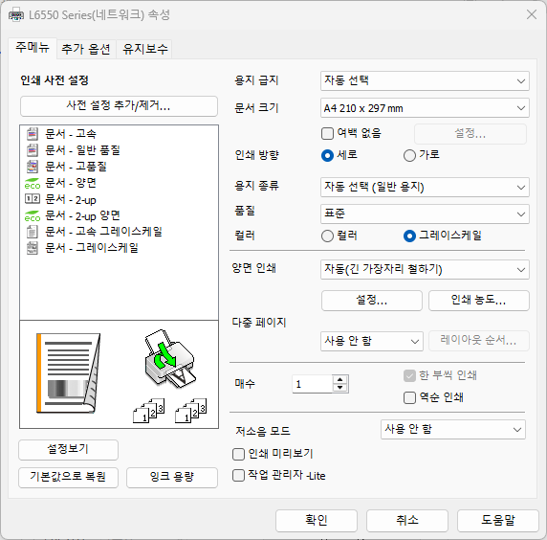The height and width of the screenshot is (540, 547).
Task: Click the 레이아웃 순서... button
Action: pos(478,341)
